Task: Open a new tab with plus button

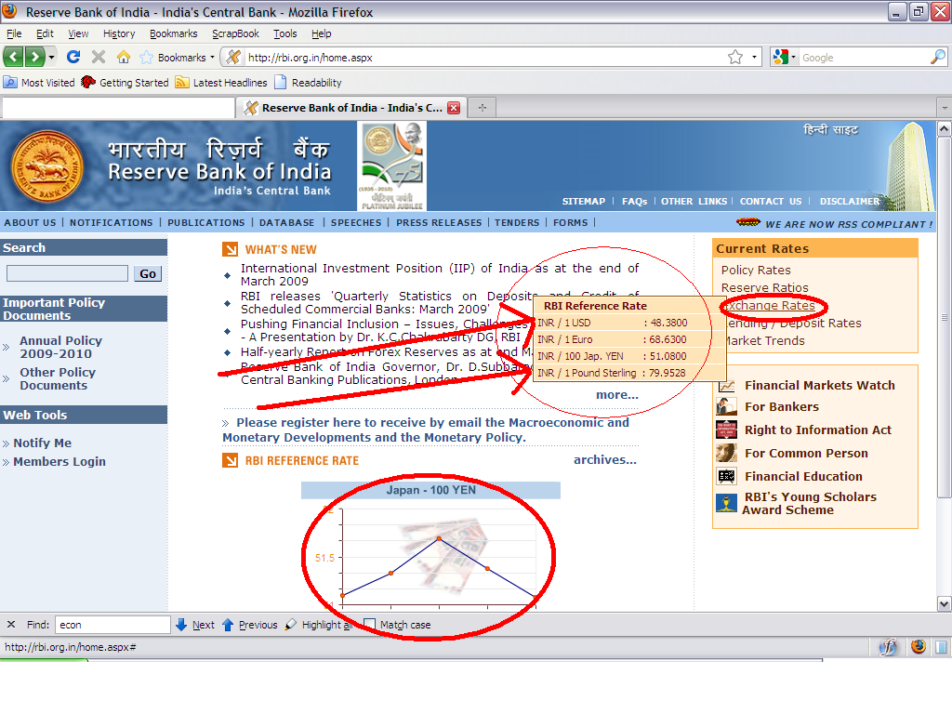Action: click(x=483, y=108)
